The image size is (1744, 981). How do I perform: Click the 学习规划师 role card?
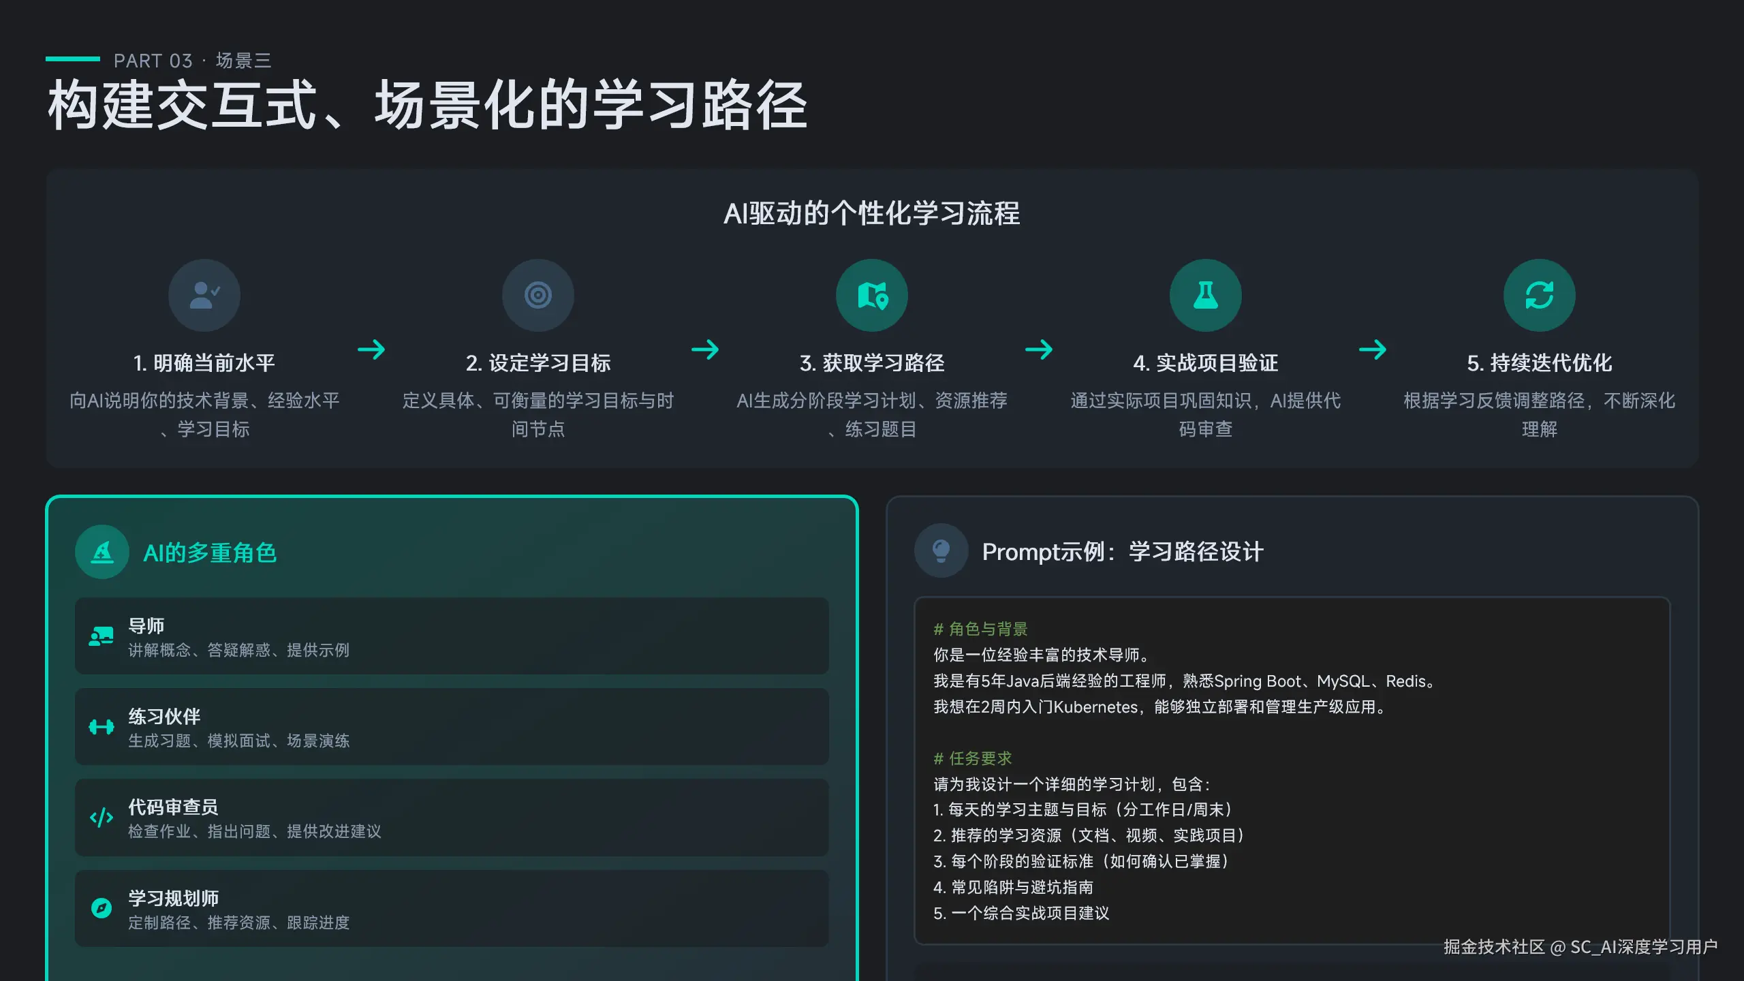coord(452,908)
